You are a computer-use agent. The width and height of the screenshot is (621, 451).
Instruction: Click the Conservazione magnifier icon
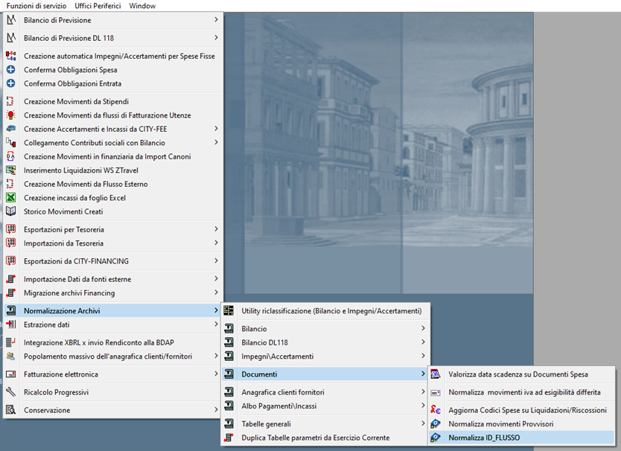pos(10,410)
